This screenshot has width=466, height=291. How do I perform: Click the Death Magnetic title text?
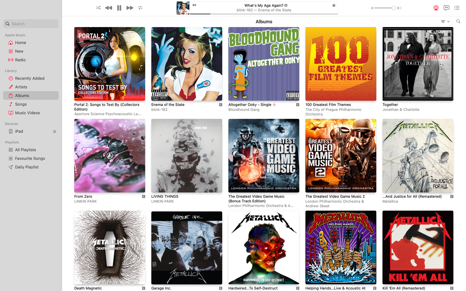[88, 288]
